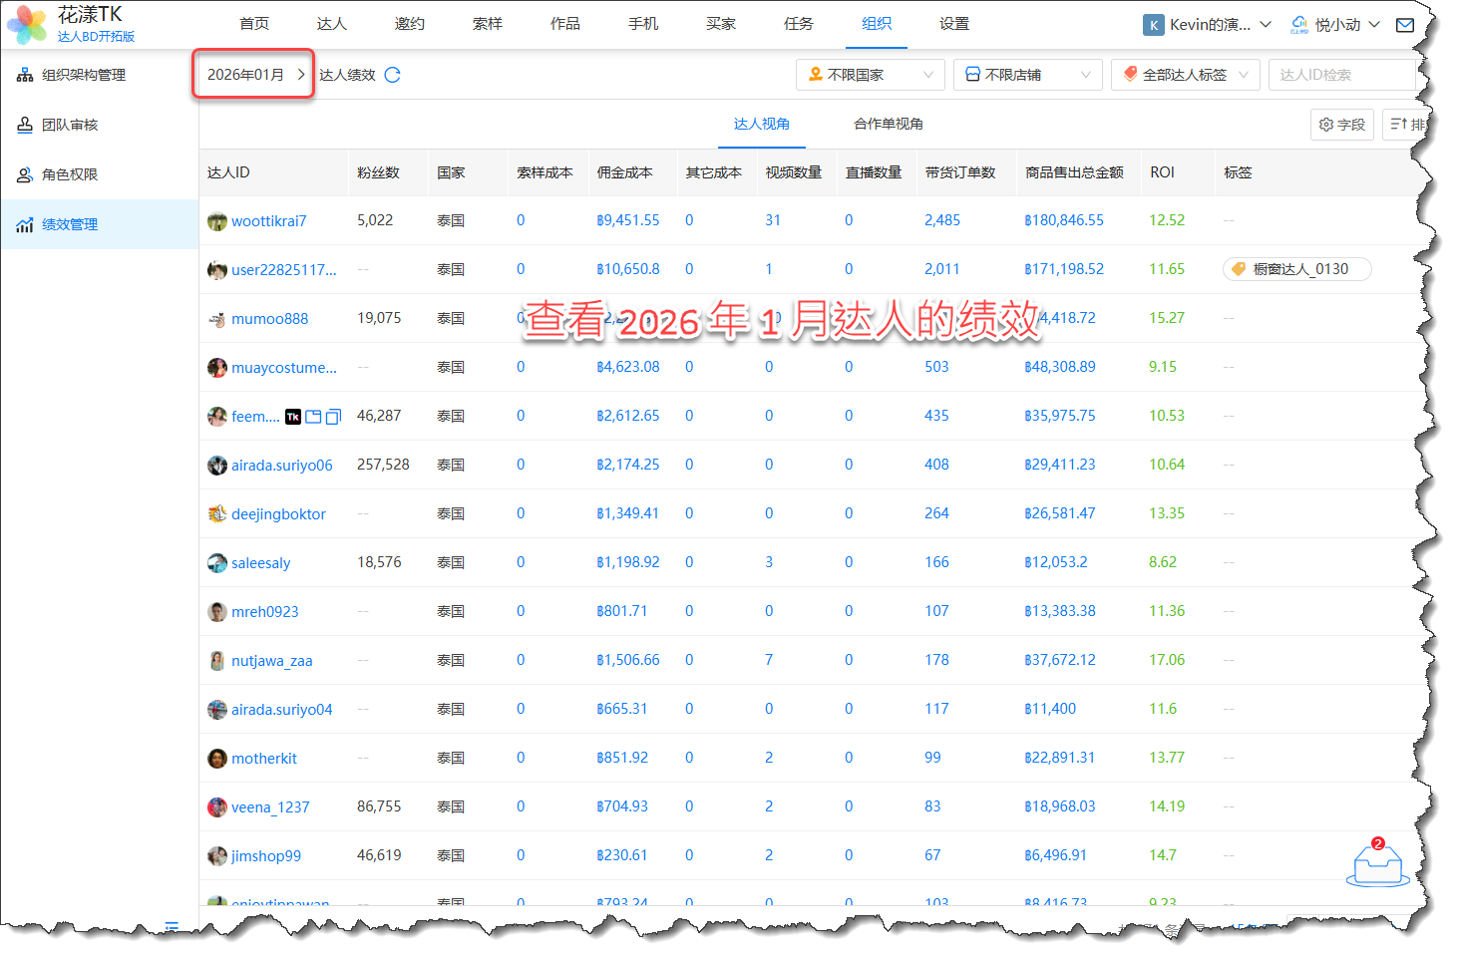
Task: Click the 达人ID检索 search field
Action: point(1340,75)
